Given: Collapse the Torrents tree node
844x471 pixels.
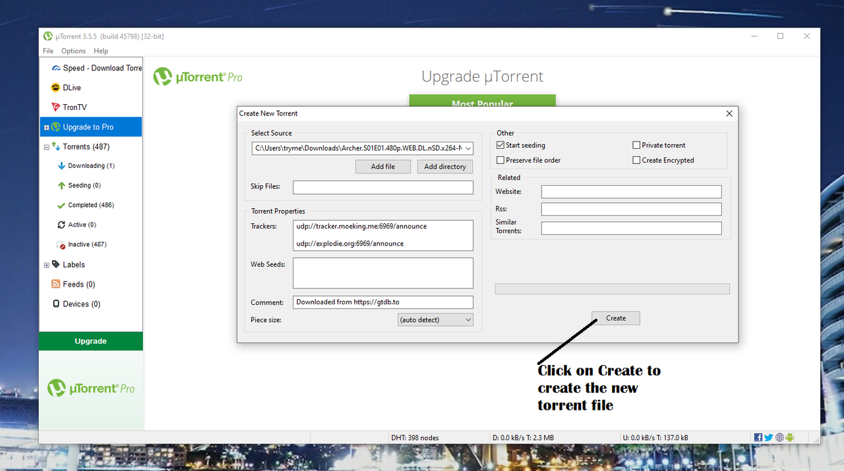Looking at the screenshot, I should coord(46,147).
